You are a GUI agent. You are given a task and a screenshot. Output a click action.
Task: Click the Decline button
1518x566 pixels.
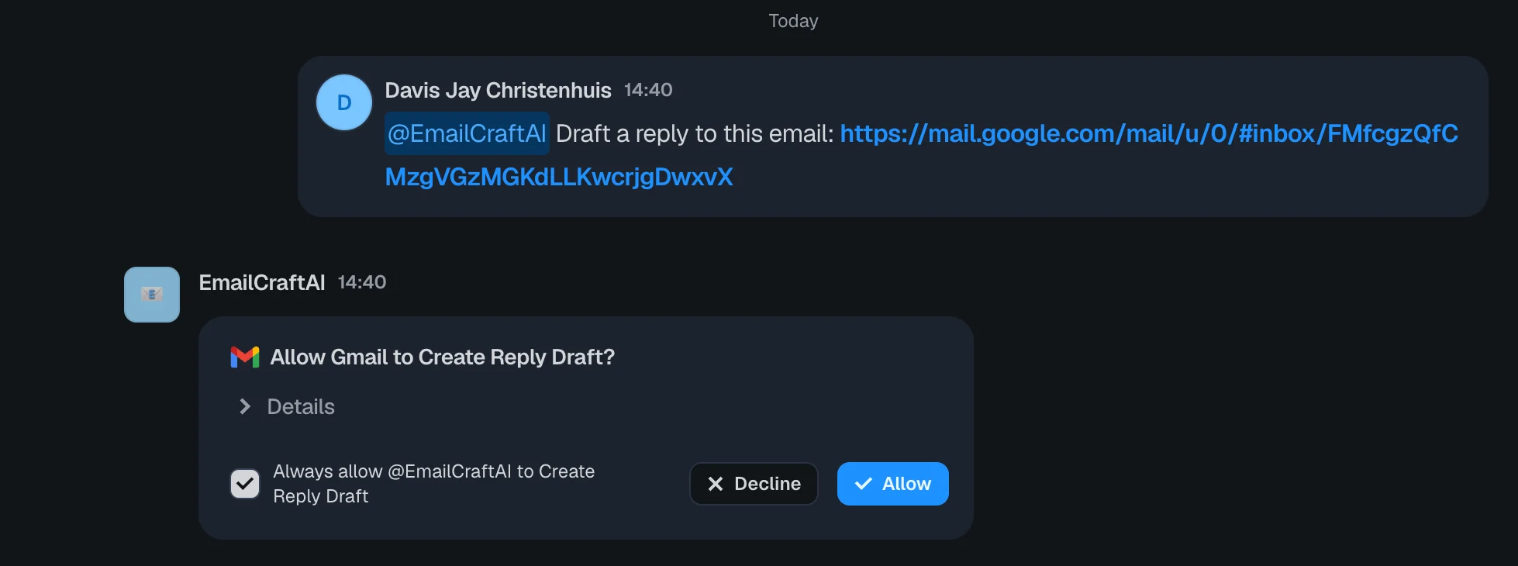[753, 484]
